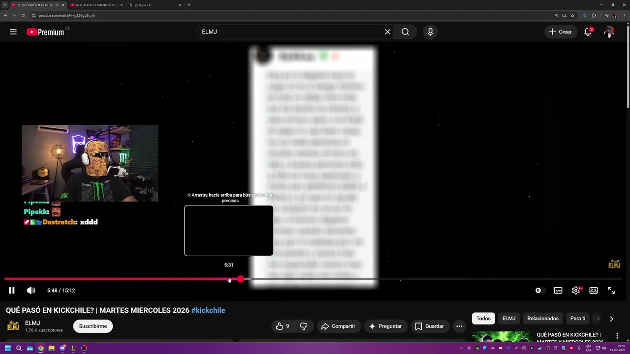Seek the progress bar to 5:31
The image size is (630, 354).
click(229, 279)
